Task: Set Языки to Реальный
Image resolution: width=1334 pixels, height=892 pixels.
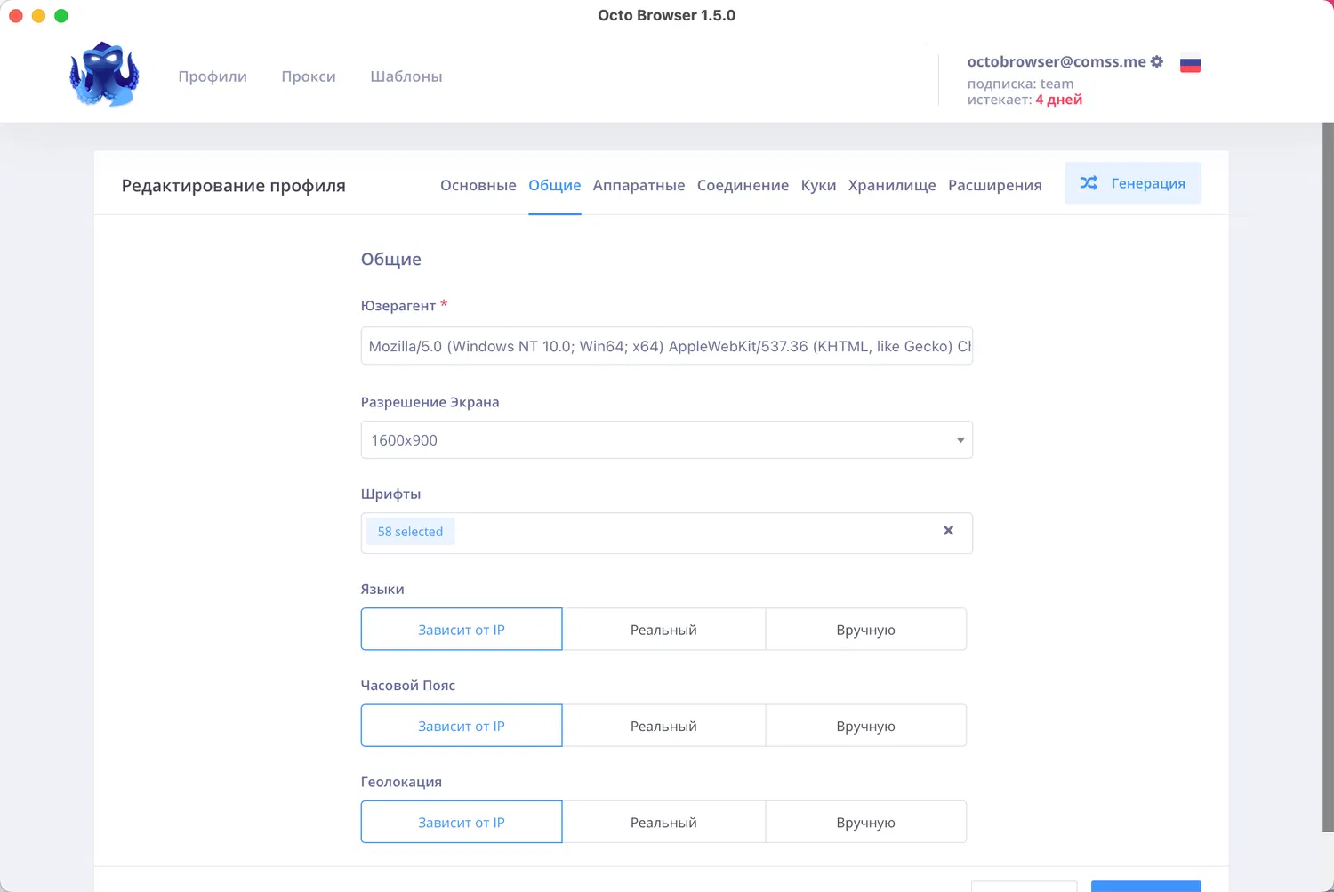Action: click(663, 630)
